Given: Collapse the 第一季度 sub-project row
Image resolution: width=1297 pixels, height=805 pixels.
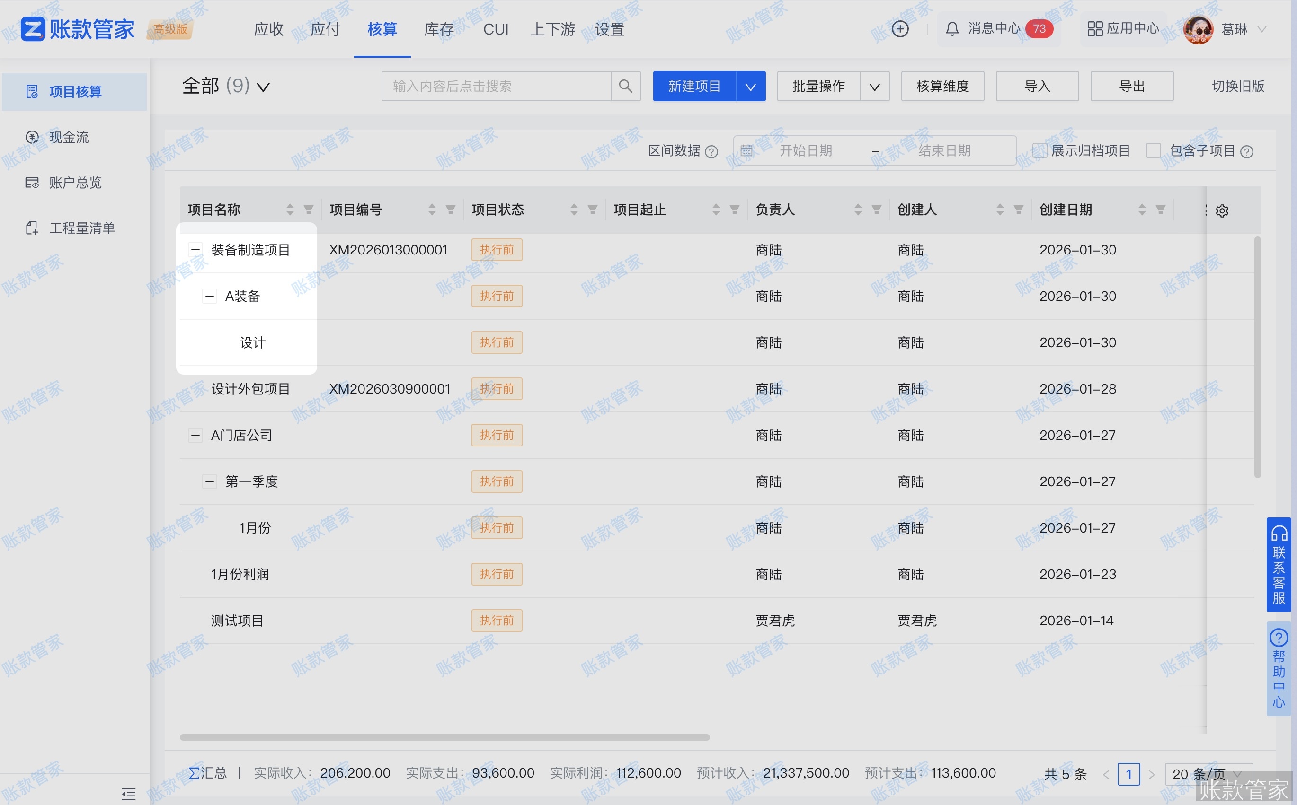Looking at the screenshot, I should pyautogui.click(x=209, y=481).
